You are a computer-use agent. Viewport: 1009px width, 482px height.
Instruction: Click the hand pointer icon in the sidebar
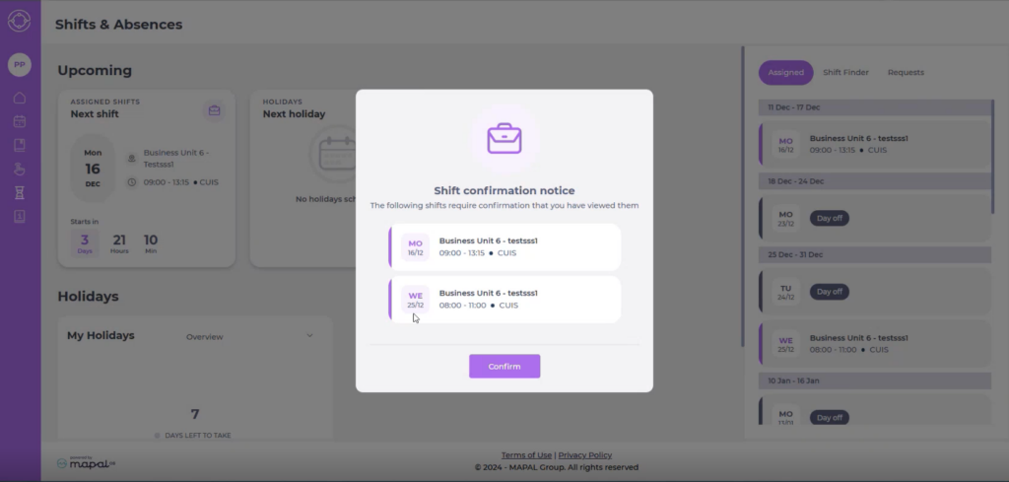(x=20, y=169)
